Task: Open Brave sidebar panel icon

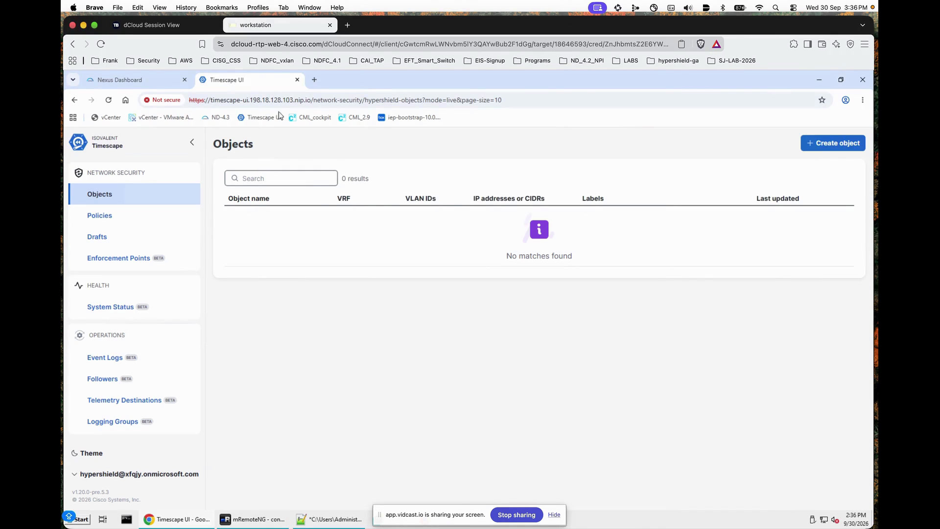Action: pos(808,44)
